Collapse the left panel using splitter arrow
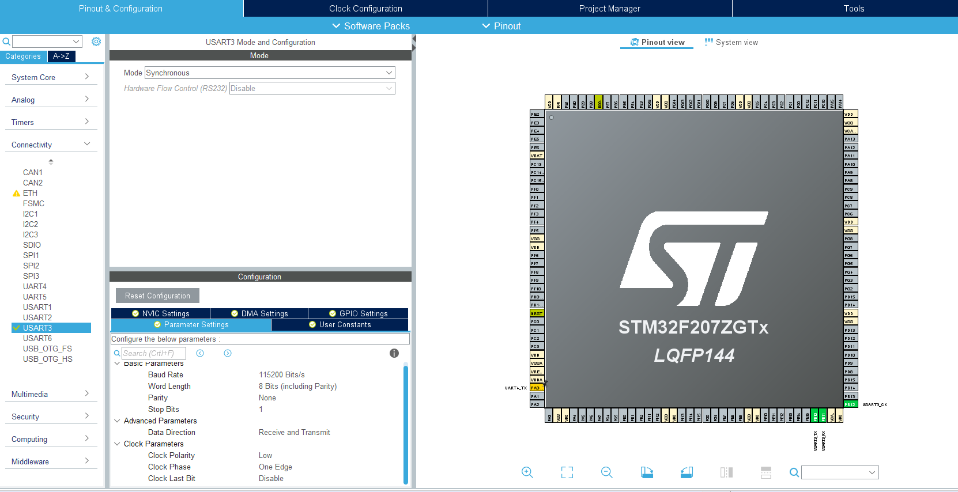 point(414,39)
